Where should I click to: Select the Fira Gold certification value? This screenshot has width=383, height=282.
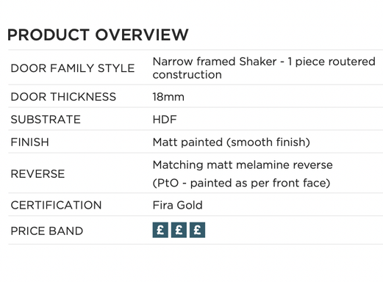(178, 205)
